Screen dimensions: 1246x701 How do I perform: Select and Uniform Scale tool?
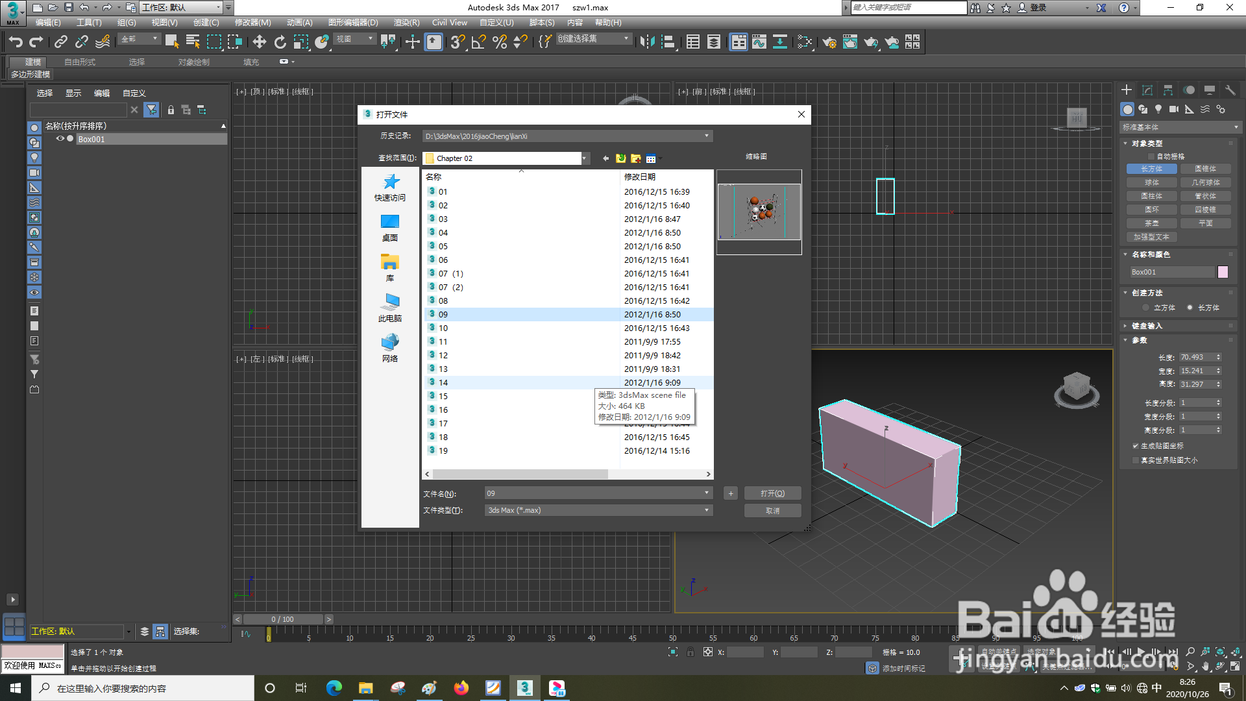click(x=300, y=42)
